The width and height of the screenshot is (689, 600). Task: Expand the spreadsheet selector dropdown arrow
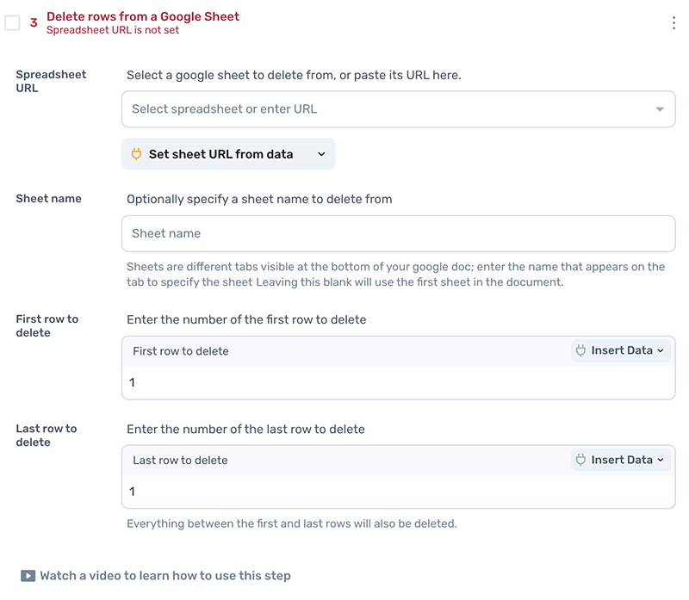coord(660,109)
